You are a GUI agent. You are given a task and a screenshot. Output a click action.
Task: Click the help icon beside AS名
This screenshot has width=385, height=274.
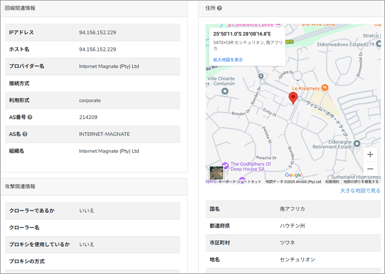click(25, 134)
